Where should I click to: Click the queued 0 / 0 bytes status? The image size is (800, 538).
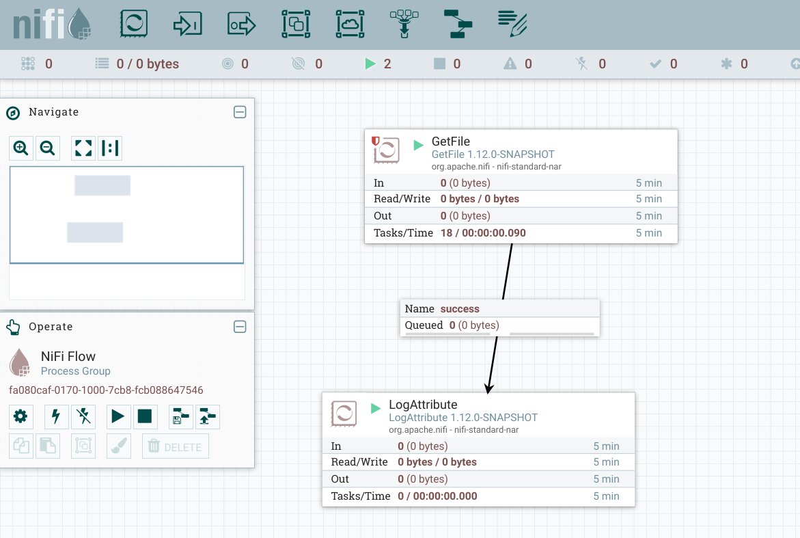pos(137,64)
